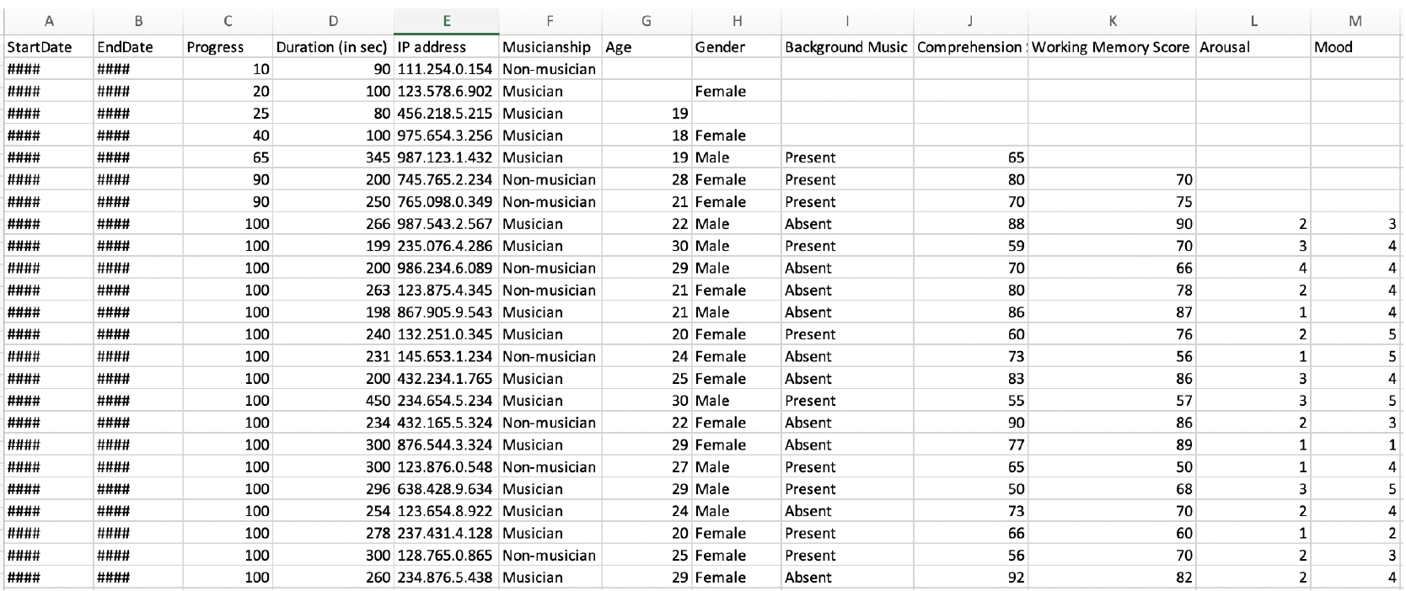Viewport: 1406px width, 591px height.
Task: Select IP cell 111.254.0.154
Action: 447,69
